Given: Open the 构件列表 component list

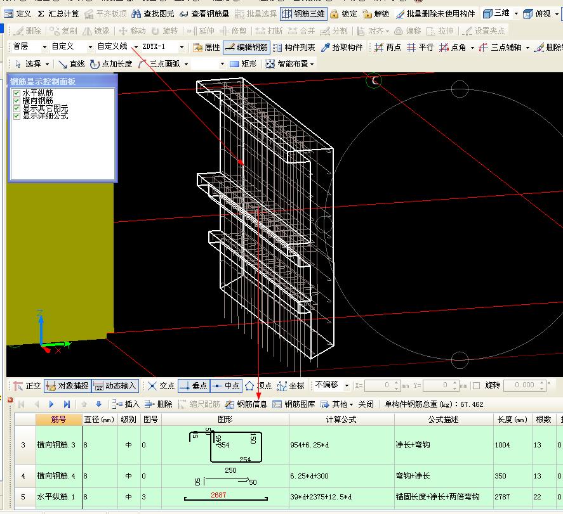Looking at the screenshot, I should (294, 48).
